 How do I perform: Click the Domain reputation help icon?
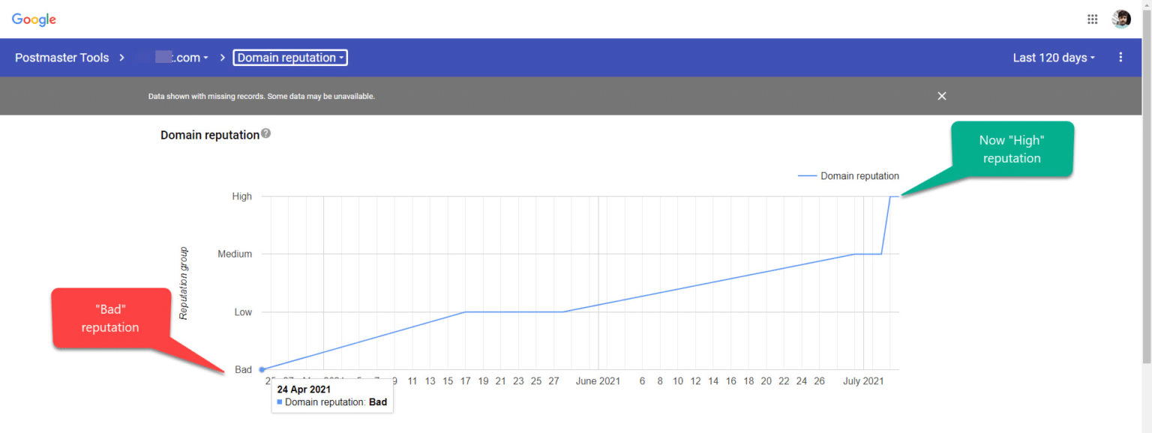point(265,134)
